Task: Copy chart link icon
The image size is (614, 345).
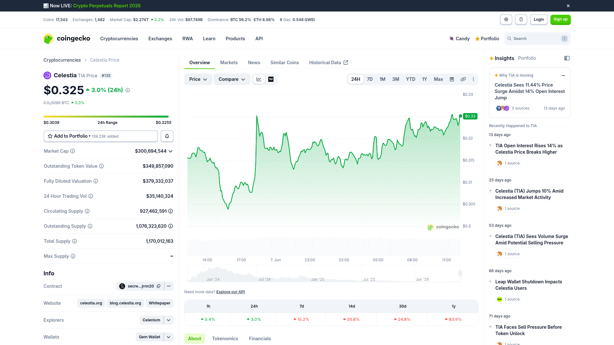Action: (463, 79)
